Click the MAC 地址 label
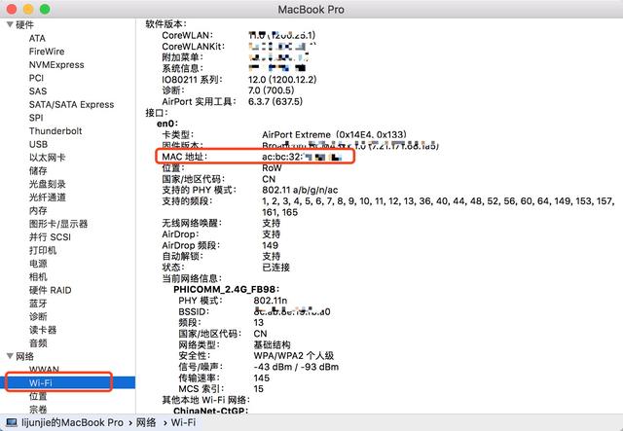Screen dimensions: 623x431 pyautogui.click(x=185, y=157)
